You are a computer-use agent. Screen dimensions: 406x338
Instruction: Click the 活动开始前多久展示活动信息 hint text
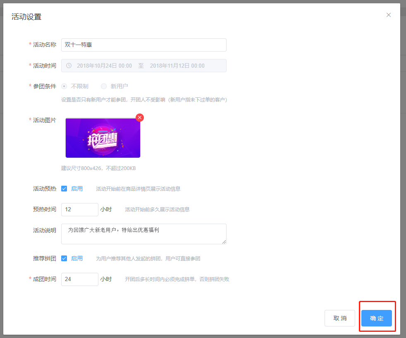[x=157, y=210]
